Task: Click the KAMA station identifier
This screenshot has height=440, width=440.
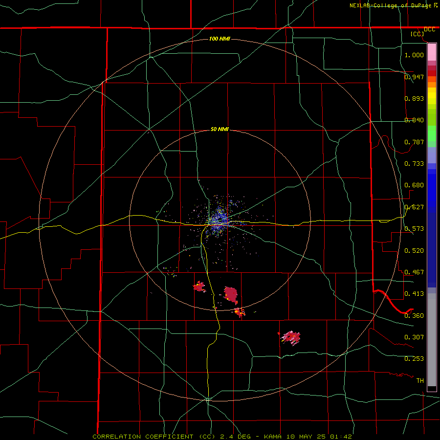Action: pos(273,437)
